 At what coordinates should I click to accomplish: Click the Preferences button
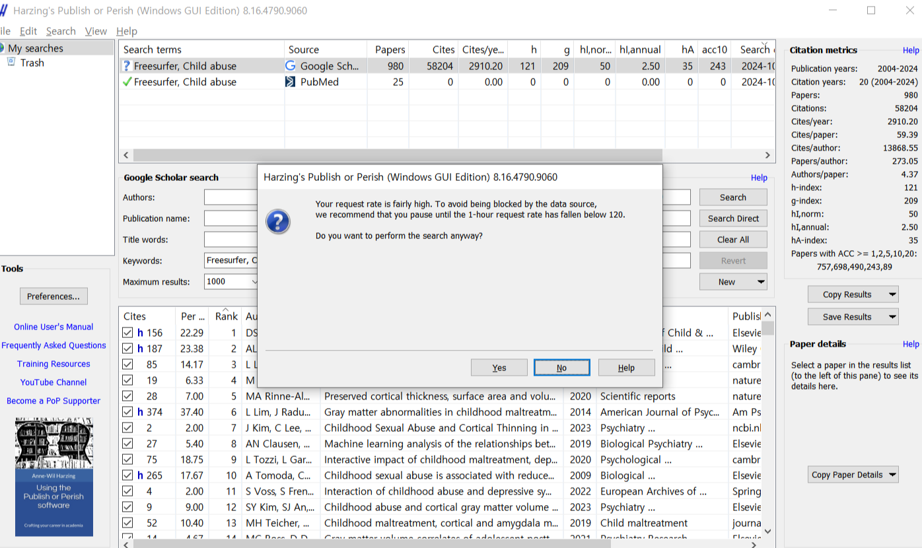53,296
